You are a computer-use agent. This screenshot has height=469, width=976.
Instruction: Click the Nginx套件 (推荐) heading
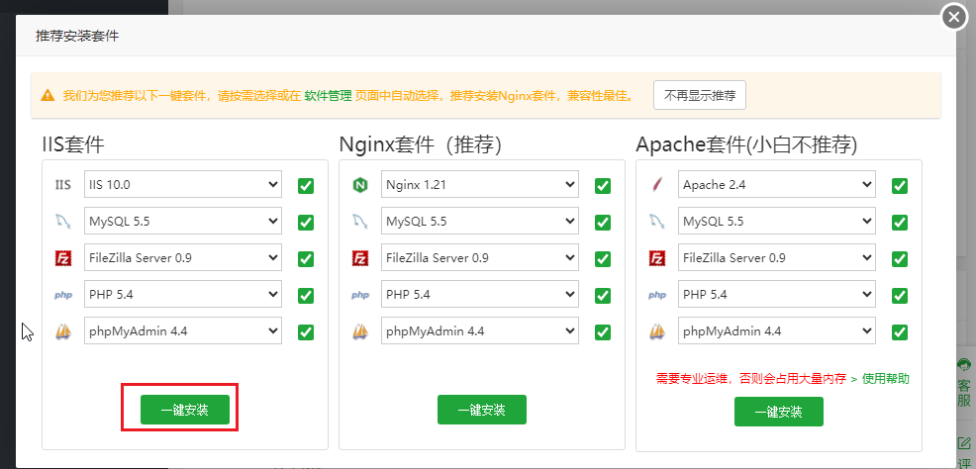pyautogui.click(x=420, y=144)
